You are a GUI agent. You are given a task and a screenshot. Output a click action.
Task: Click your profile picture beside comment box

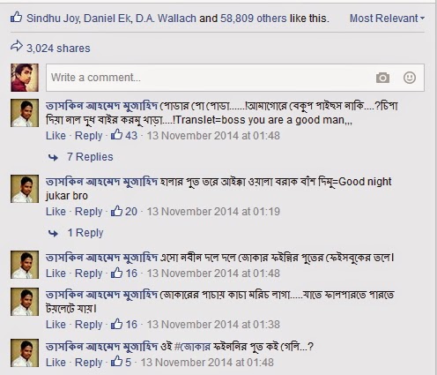point(25,78)
